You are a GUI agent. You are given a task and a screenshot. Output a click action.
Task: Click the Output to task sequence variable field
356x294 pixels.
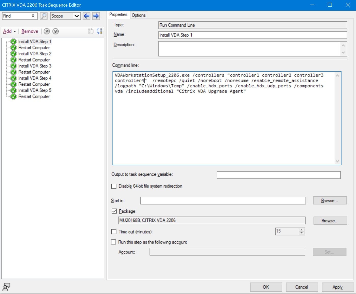pos(279,175)
